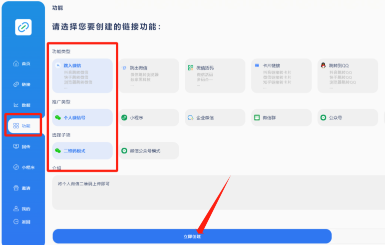The image size is (385, 245).
Task: Open the 回传 upload icon in sidebar
Action: [16, 146]
